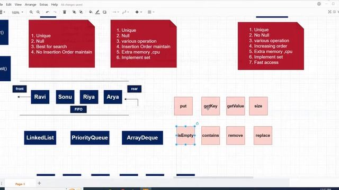Toggle the shadow toolbar icon
The image size is (339, 190).
point(105,12)
